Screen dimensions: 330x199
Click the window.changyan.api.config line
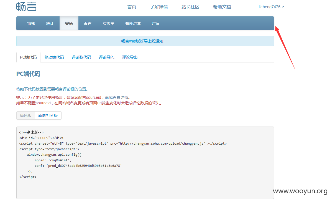54,155
